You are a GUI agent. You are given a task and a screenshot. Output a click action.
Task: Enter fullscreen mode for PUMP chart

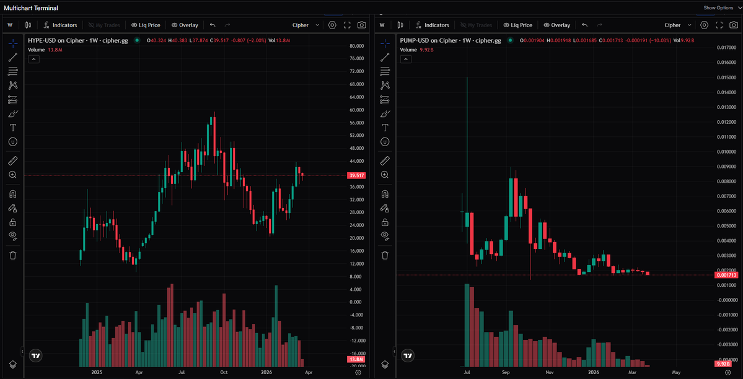tap(719, 25)
